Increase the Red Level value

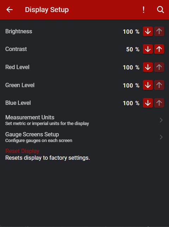coord(159,67)
